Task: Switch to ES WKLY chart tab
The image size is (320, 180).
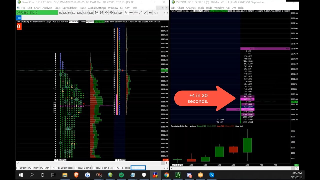Action: [21, 168]
